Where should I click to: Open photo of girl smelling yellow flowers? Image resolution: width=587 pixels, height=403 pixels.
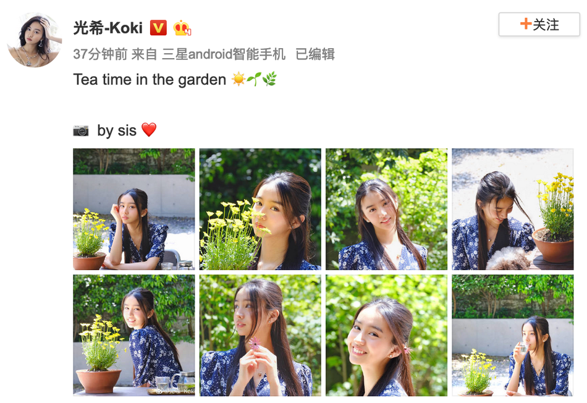[260, 209]
